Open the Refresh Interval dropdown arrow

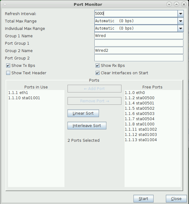tap(180, 14)
